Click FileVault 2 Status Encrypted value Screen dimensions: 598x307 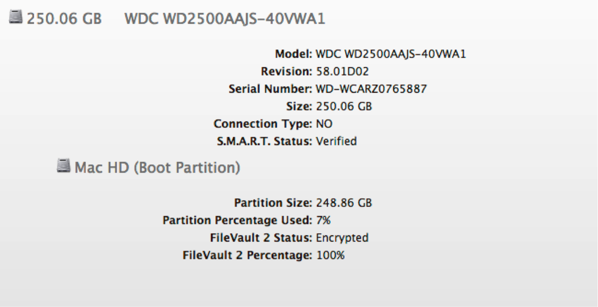[x=342, y=238]
